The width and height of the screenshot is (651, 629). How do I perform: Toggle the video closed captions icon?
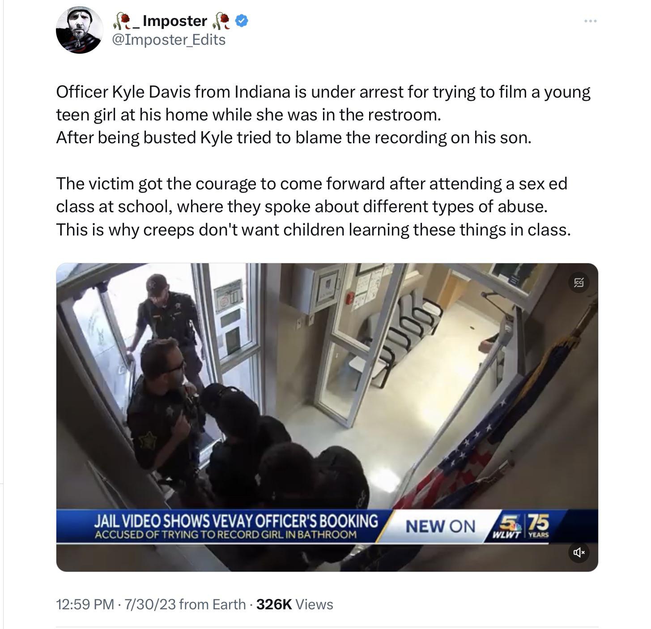(579, 282)
